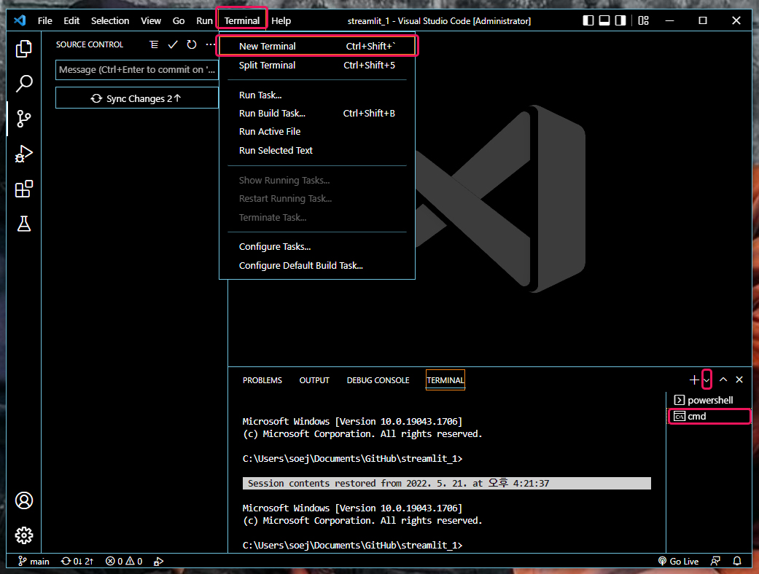
Task: Refresh the source control view
Action: point(192,44)
